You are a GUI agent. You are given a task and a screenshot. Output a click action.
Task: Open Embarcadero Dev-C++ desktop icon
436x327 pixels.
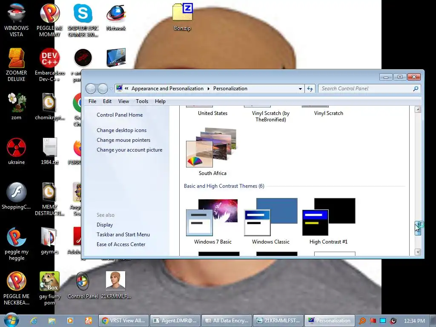click(x=49, y=65)
